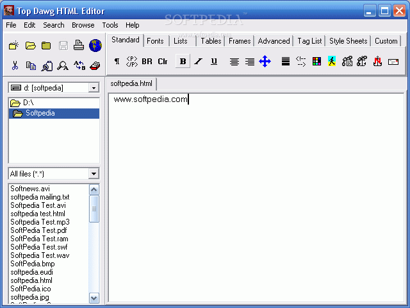Open the Edit menu
This screenshot has height=308, width=410.
point(29,25)
